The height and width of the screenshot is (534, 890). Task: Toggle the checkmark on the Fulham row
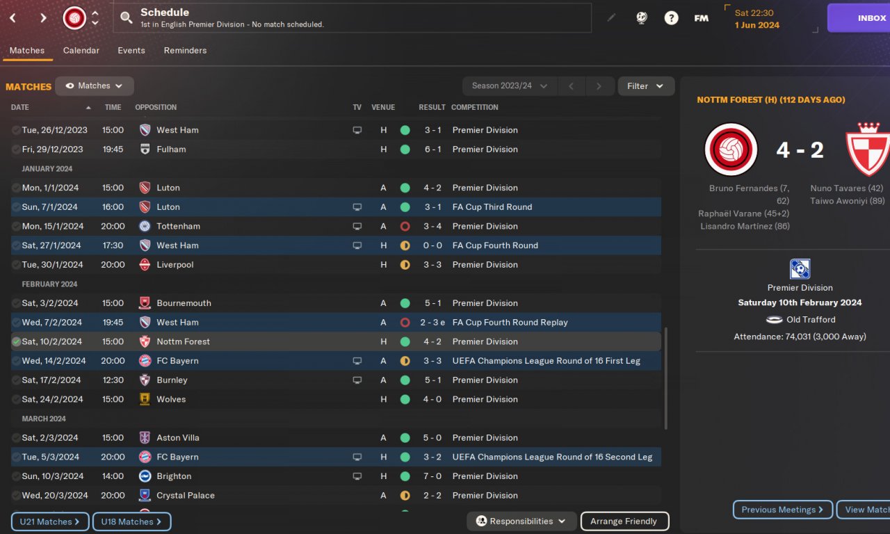pyautogui.click(x=16, y=149)
